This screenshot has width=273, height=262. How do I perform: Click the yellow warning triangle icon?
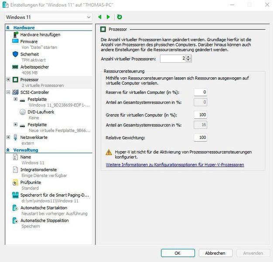[x=109, y=152]
